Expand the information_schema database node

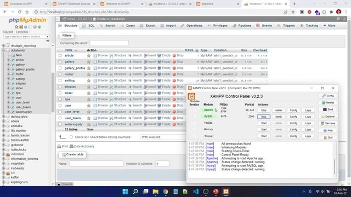click(4, 159)
